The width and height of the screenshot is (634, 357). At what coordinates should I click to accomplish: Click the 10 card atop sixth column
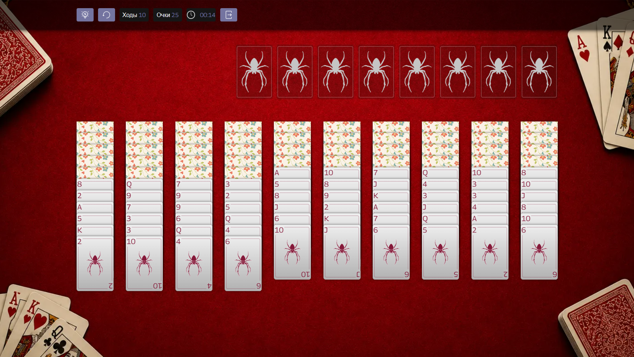point(342,173)
